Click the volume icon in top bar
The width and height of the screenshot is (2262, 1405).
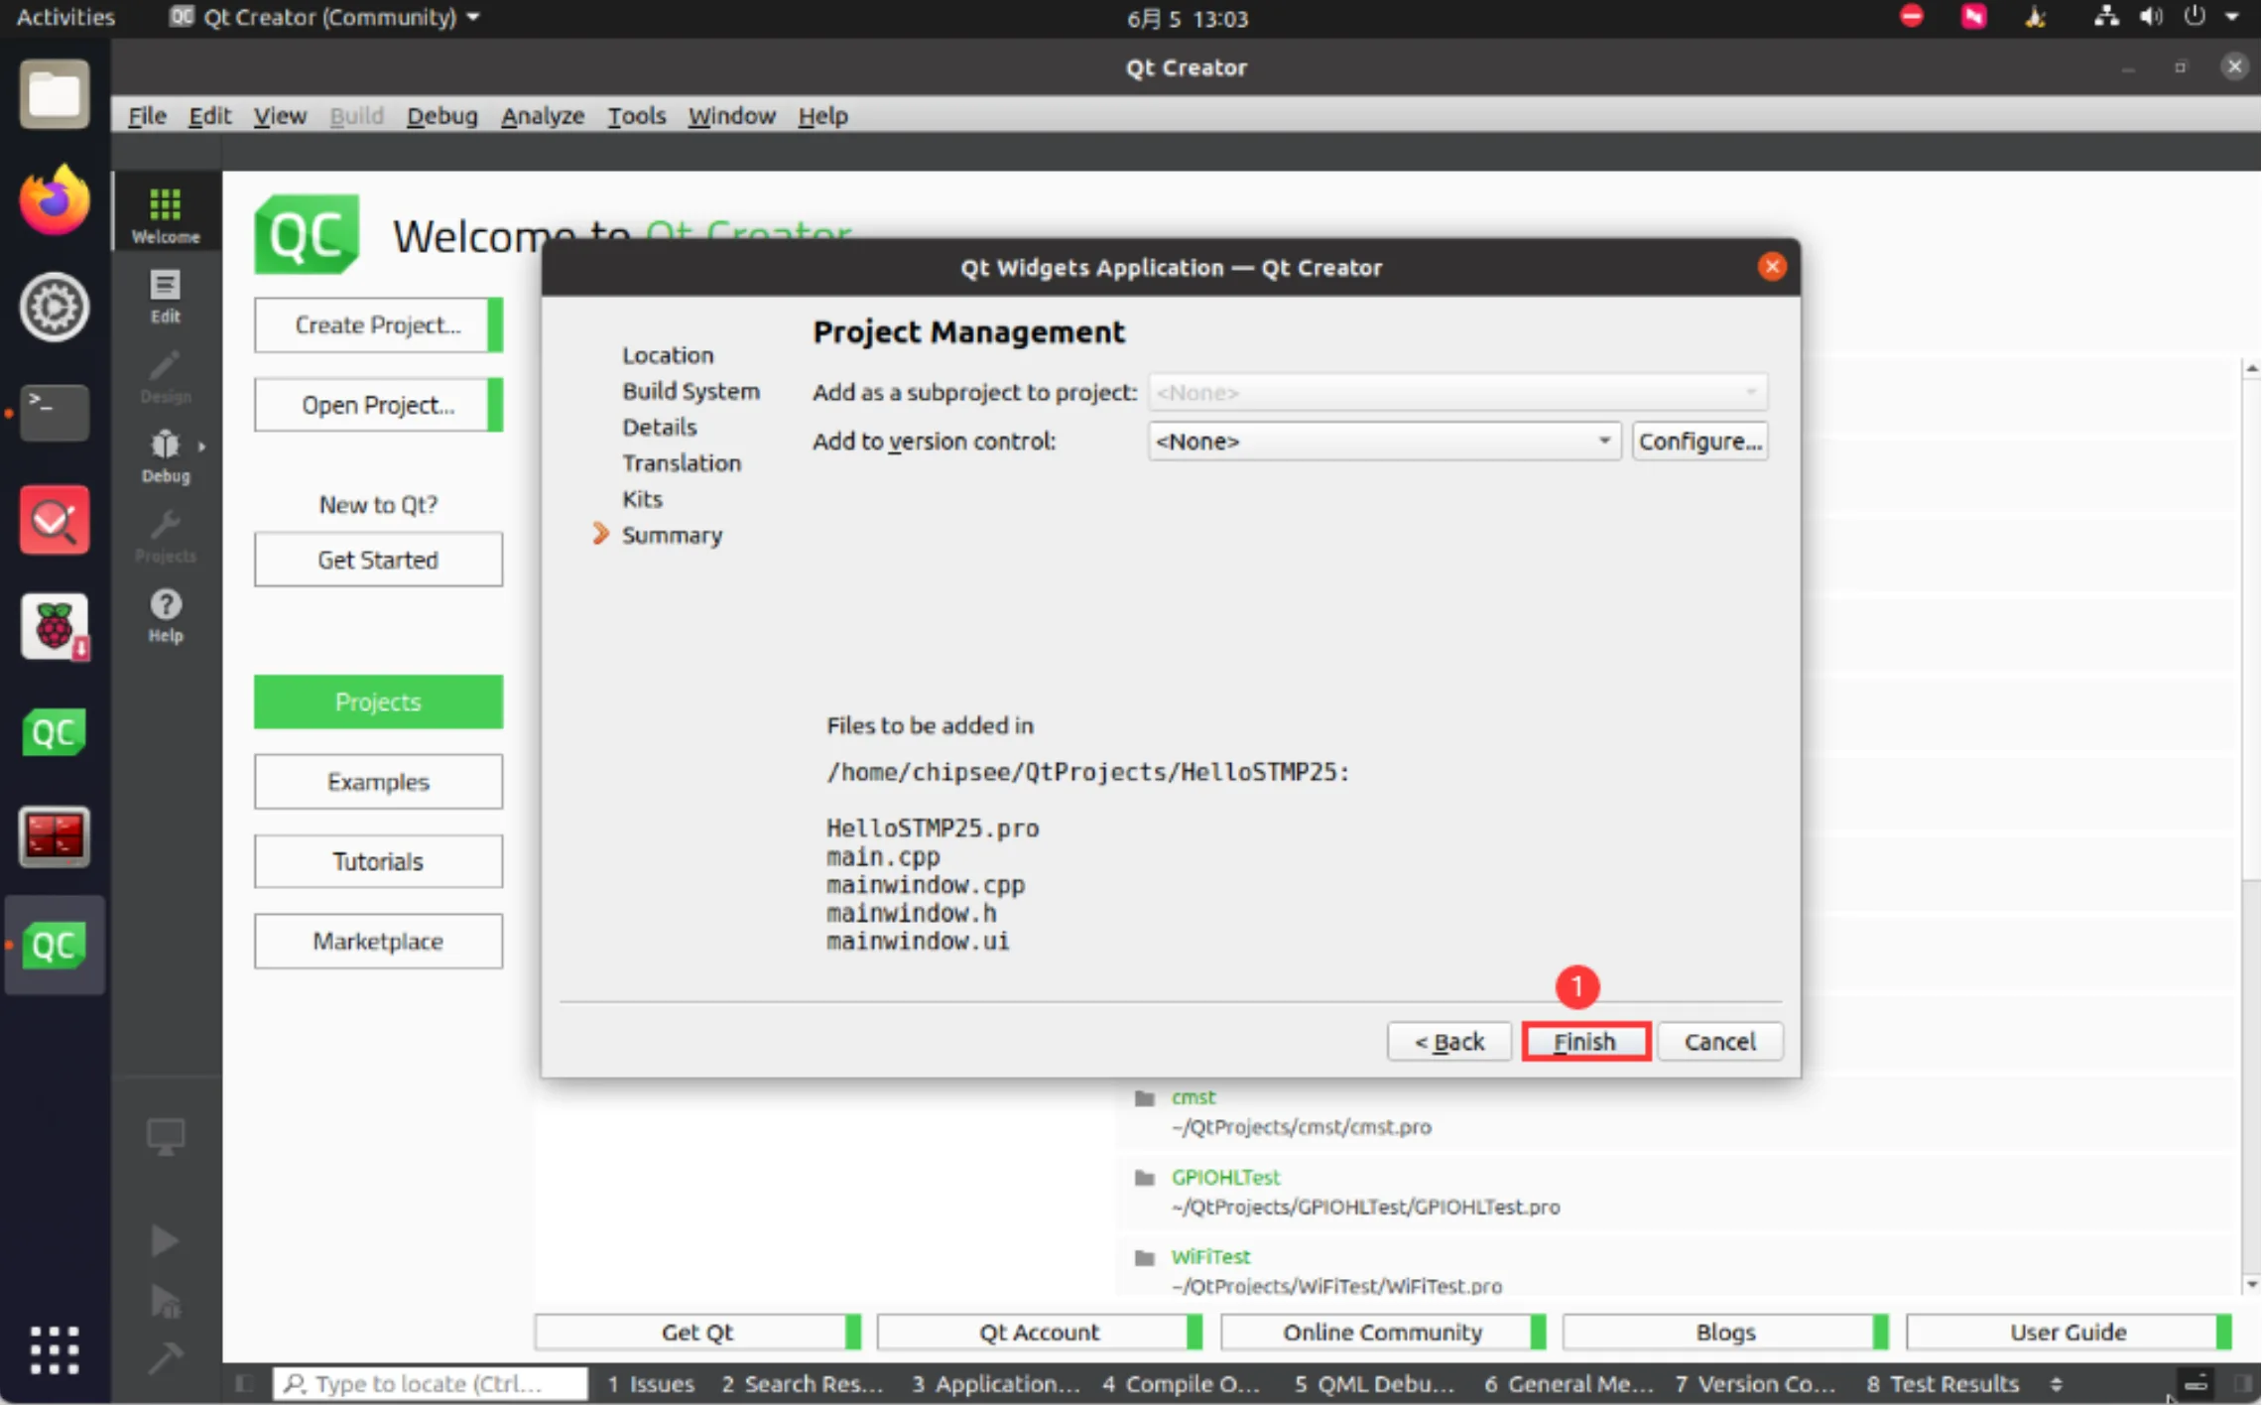[2151, 17]
